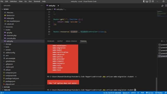Viewport: 167px width, 94px height.
Task: Open the Help menu
Action: click(44, 1)
